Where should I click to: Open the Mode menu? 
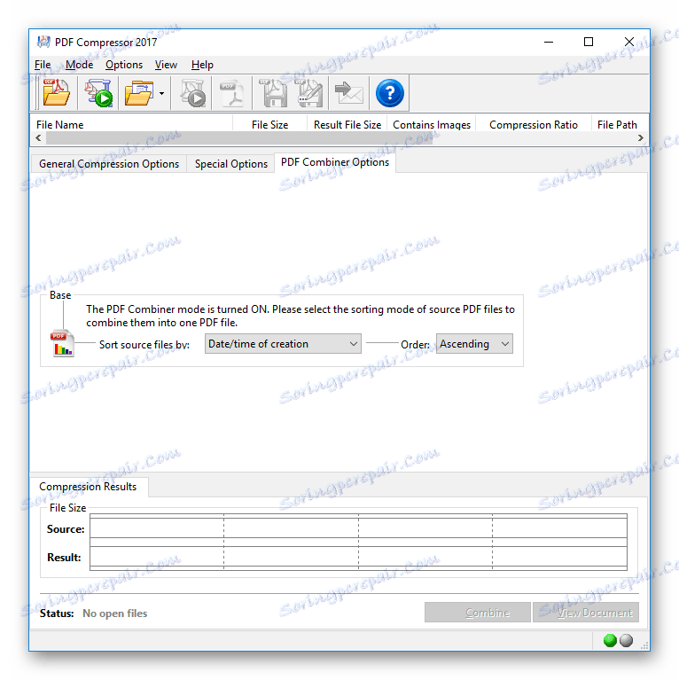coord(80,65)
